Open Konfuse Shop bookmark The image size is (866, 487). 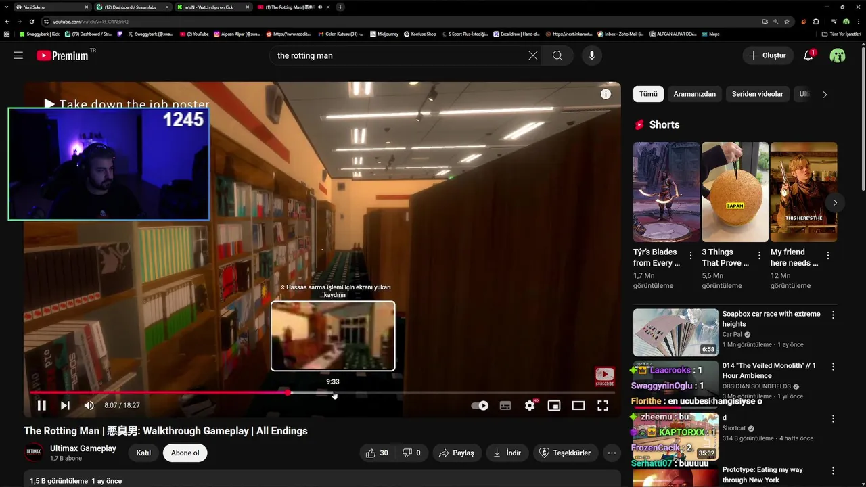point(420,34)
